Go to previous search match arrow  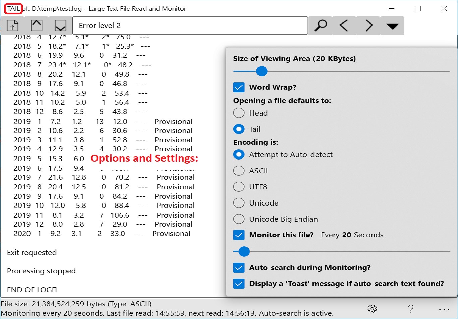coord(344,26)
